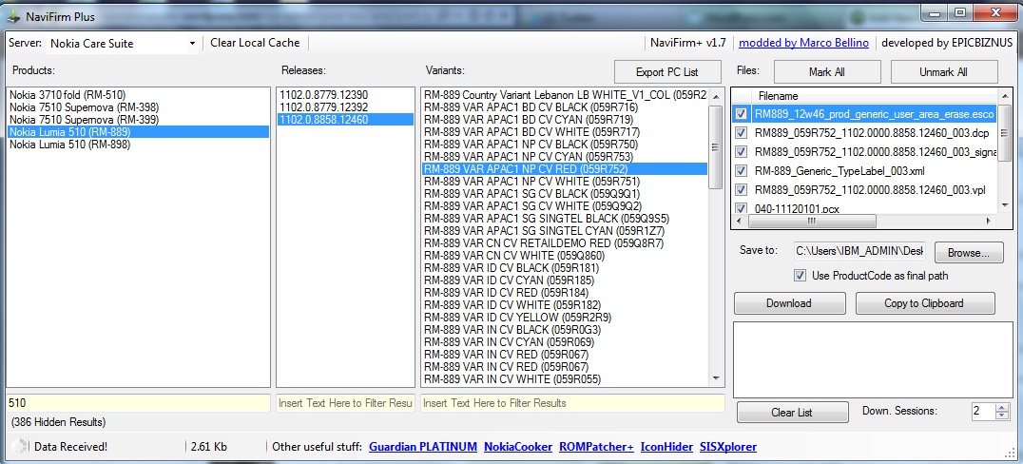Click the Export PC List button
The image size is (1023, 464).
[x=667, y=72]
